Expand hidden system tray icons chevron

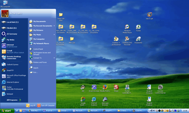149,111
